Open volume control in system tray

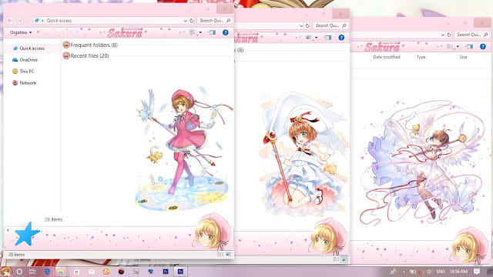pos(429,272)
